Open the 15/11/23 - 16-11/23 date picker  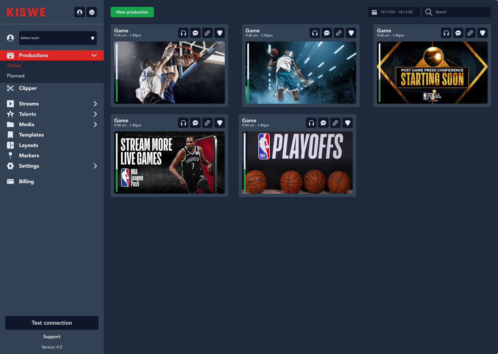click(394, 12)
